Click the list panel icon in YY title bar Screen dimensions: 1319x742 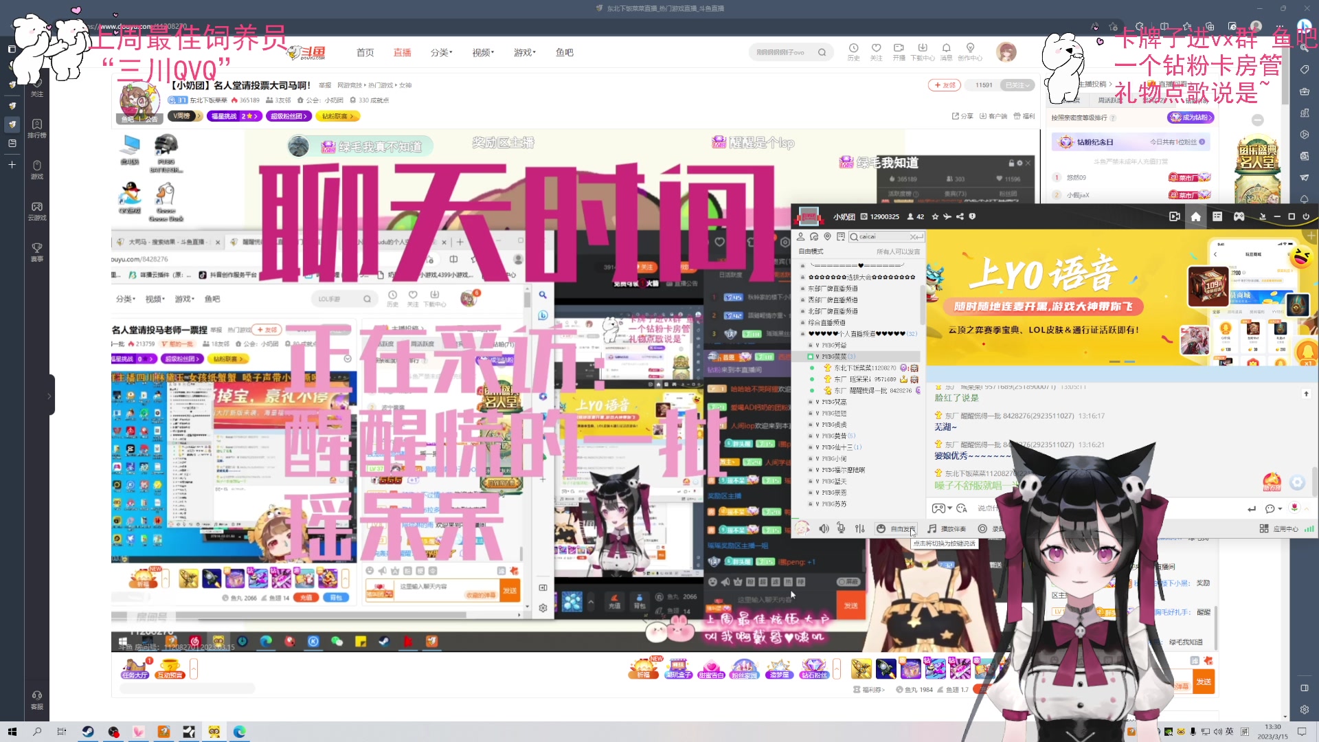pyautogui.click(x=1217, y=216)
